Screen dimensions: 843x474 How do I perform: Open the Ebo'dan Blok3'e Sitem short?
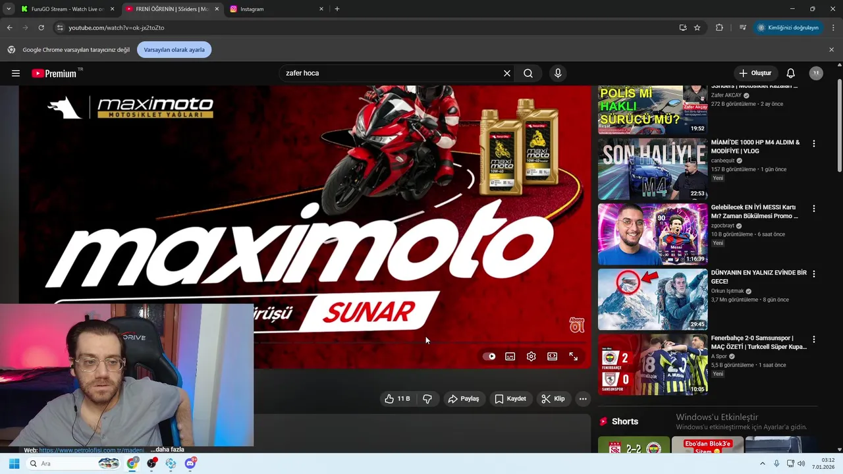tap(707, 445)
